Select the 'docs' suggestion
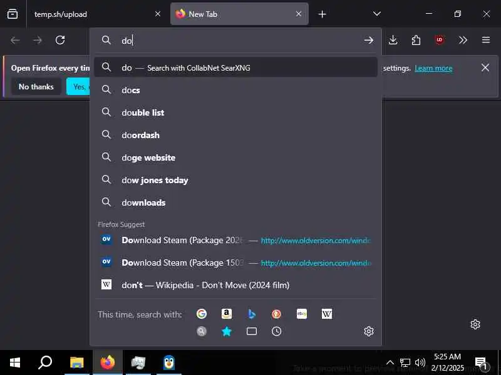 236,90
